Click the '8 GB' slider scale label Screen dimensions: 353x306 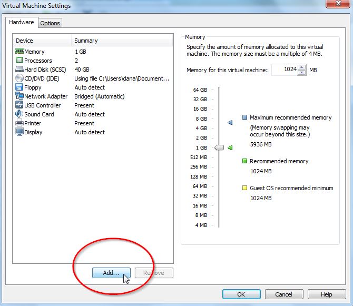201,119
